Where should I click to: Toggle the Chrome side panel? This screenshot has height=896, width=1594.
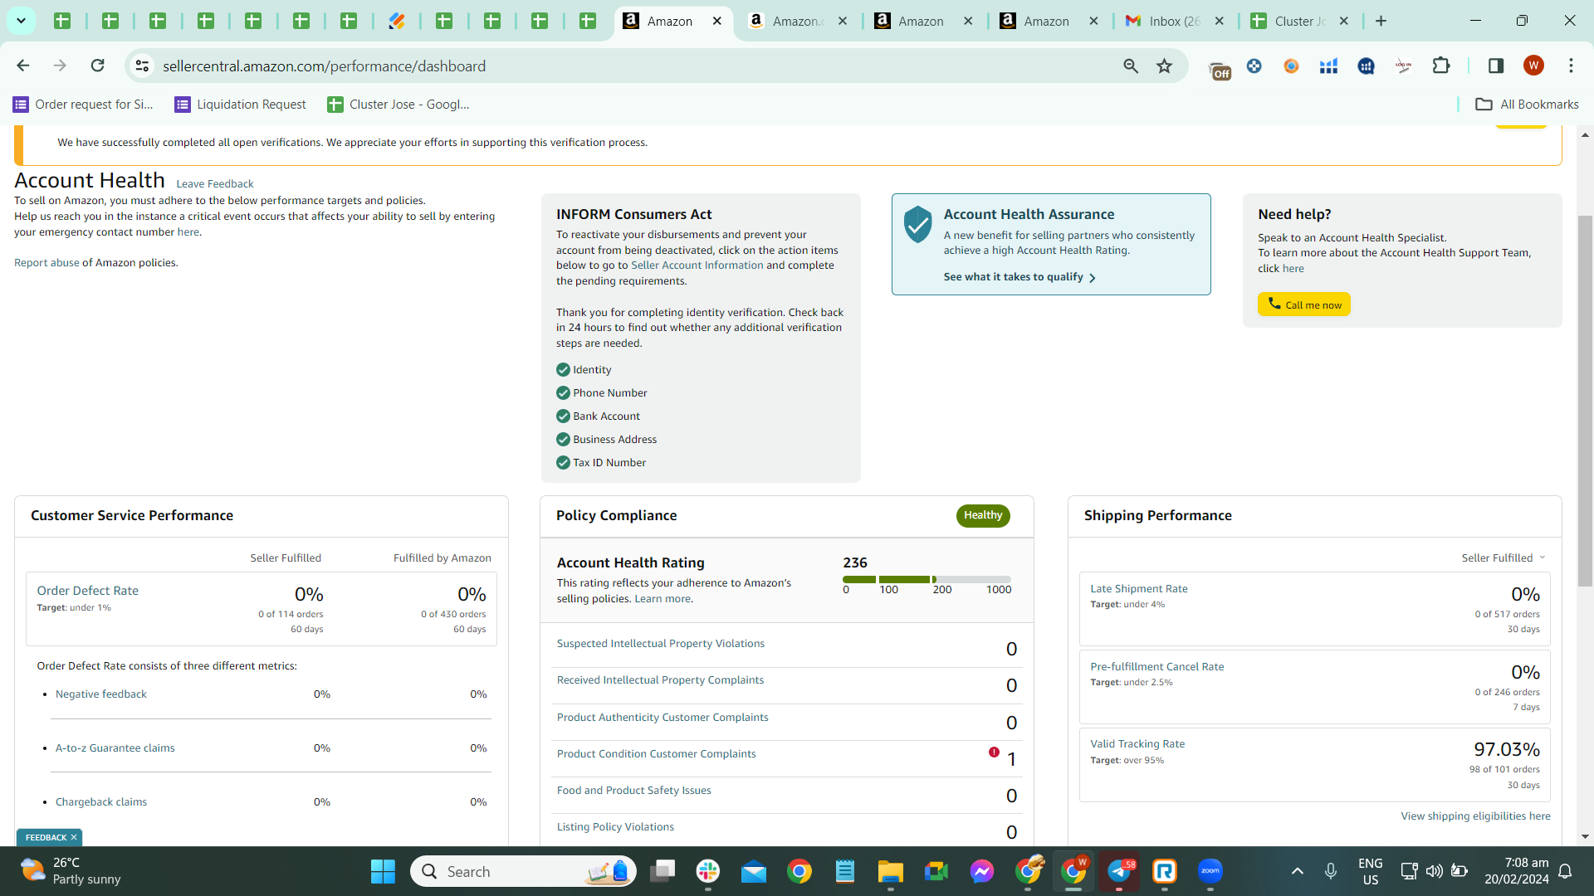(x=1496, y=66)
